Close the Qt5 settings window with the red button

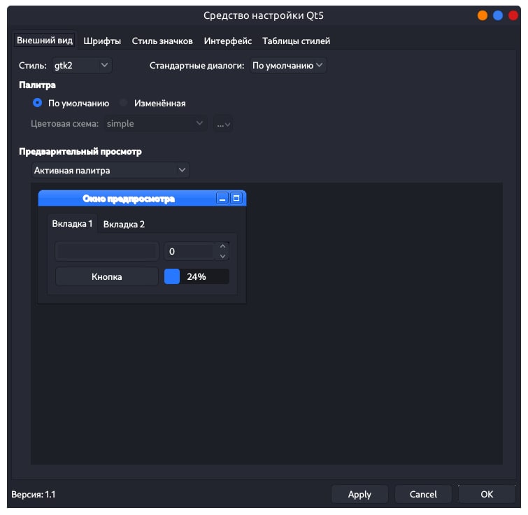(513, 15)
